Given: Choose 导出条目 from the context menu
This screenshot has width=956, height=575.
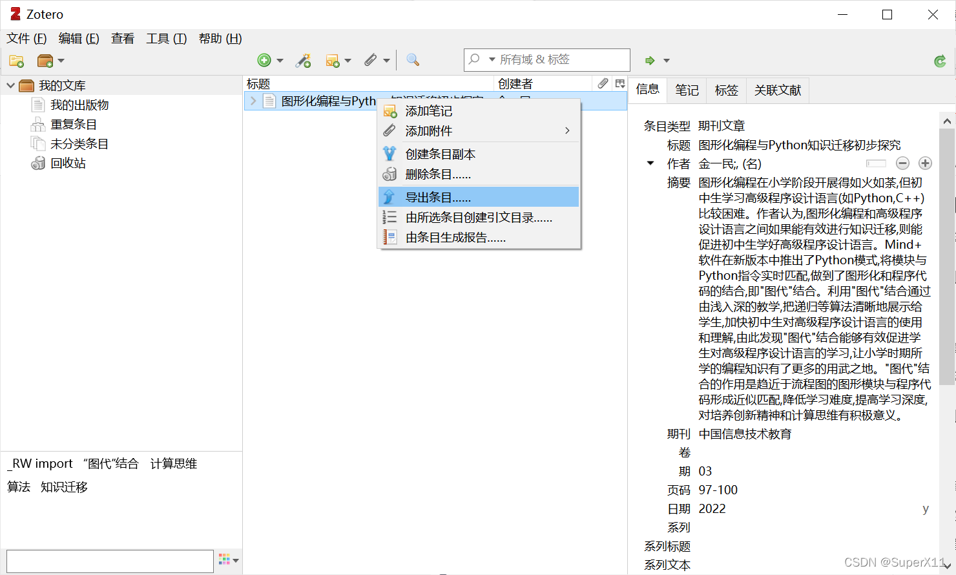Looking at the screenshot, I should click(x=479, y=197).
